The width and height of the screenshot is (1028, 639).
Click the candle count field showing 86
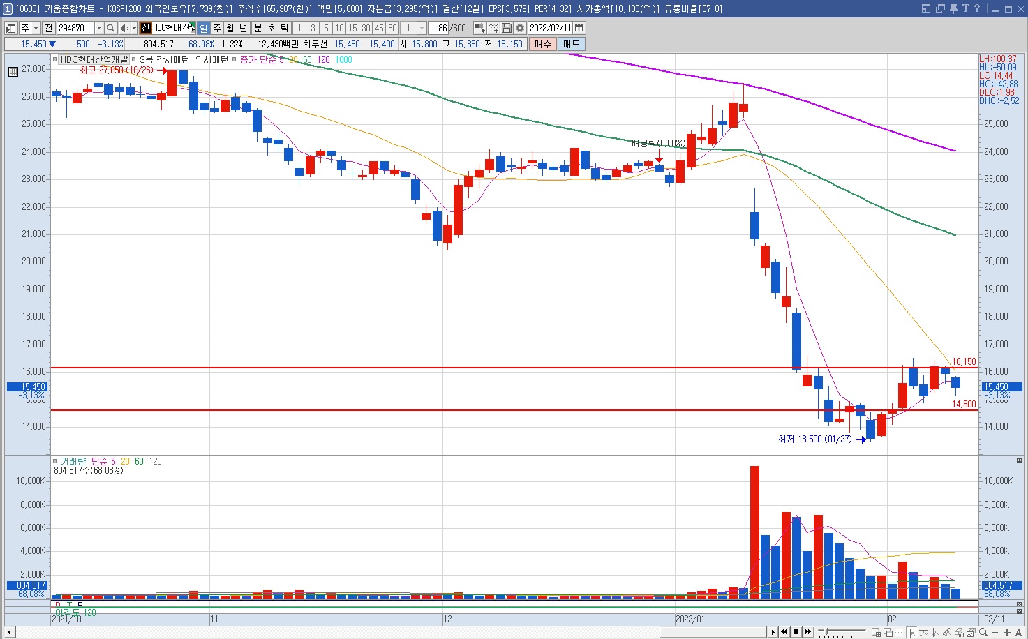pyautogui.click(x=439, y=28)
